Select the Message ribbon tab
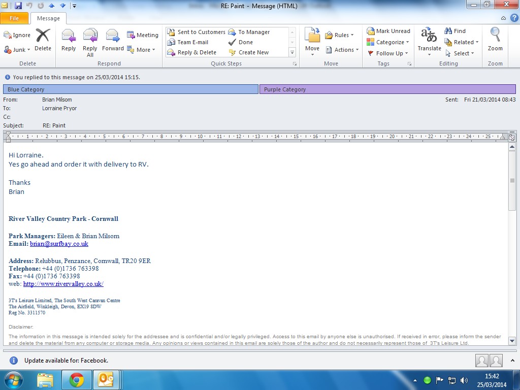Image resolution: width=520 pixels, height=390 pixels. [48, 18]
